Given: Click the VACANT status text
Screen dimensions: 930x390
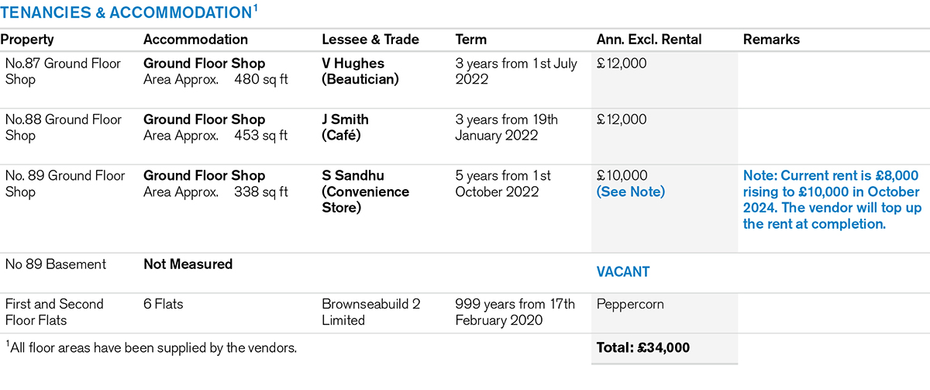Looking at the screenshot, I should coord(623,272).
